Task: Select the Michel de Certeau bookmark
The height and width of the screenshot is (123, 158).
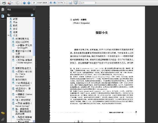Action: pyautogui.click(x=24, y=96)
